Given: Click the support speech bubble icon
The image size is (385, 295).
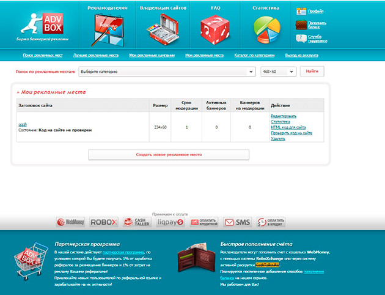Looking at the screenshot, I should 301,39.
